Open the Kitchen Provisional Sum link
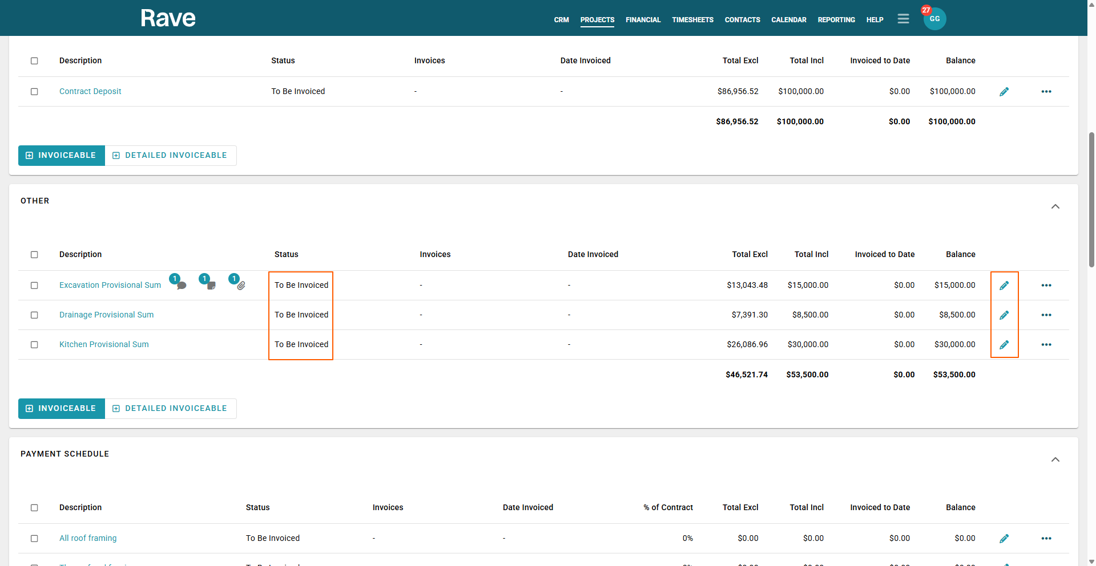 tap(104, 345)
